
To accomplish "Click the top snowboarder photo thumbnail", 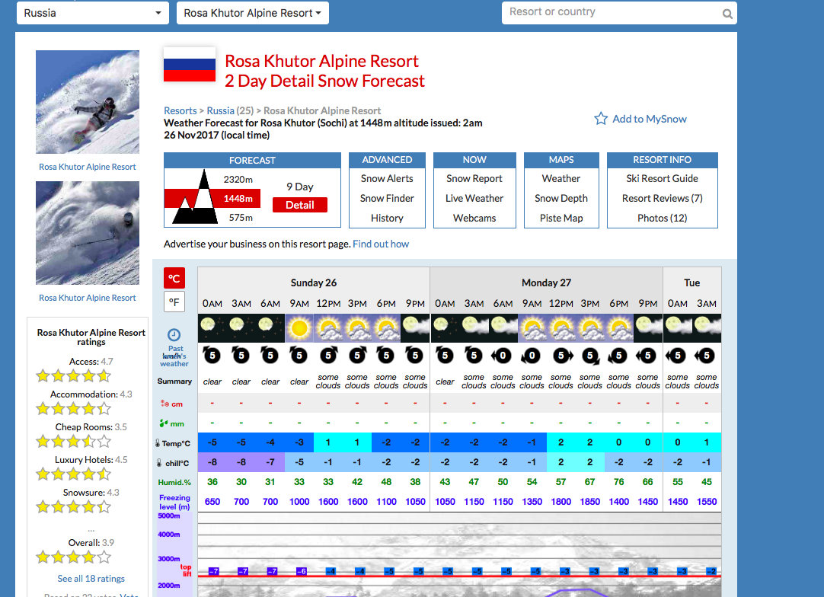I will click(88, 102).
